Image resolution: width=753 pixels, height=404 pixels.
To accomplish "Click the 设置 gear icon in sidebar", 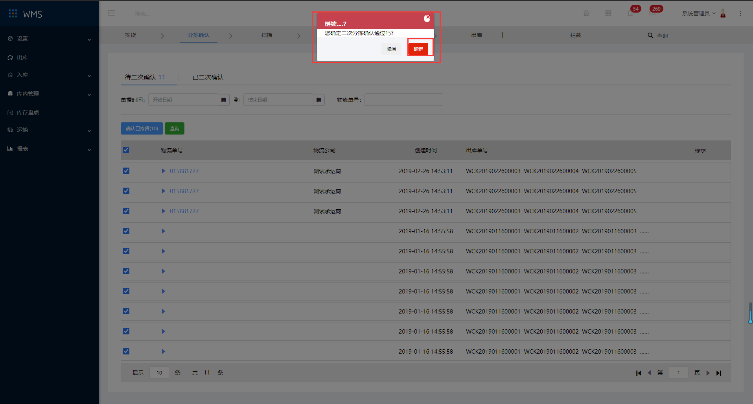I will 10,39.
